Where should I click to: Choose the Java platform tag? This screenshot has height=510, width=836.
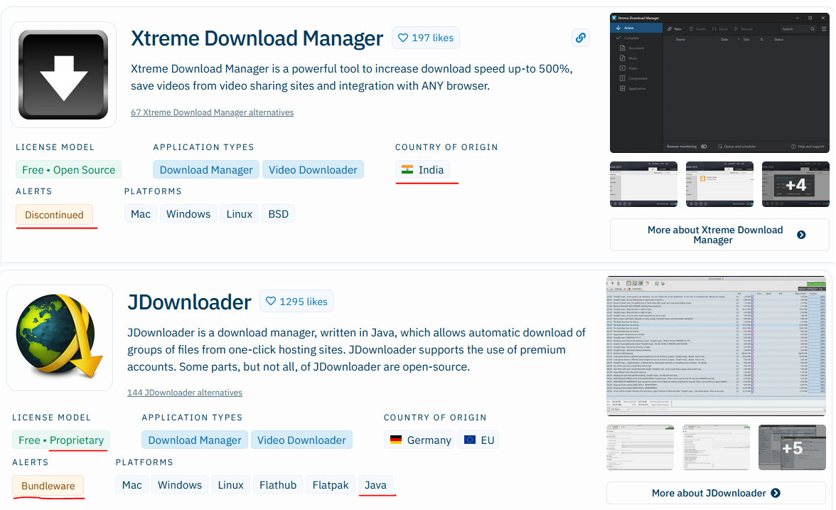[375, 485]
